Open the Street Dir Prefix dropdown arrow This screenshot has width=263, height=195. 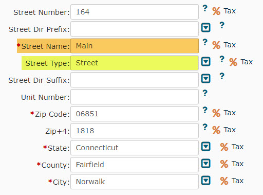coord(205,27)
